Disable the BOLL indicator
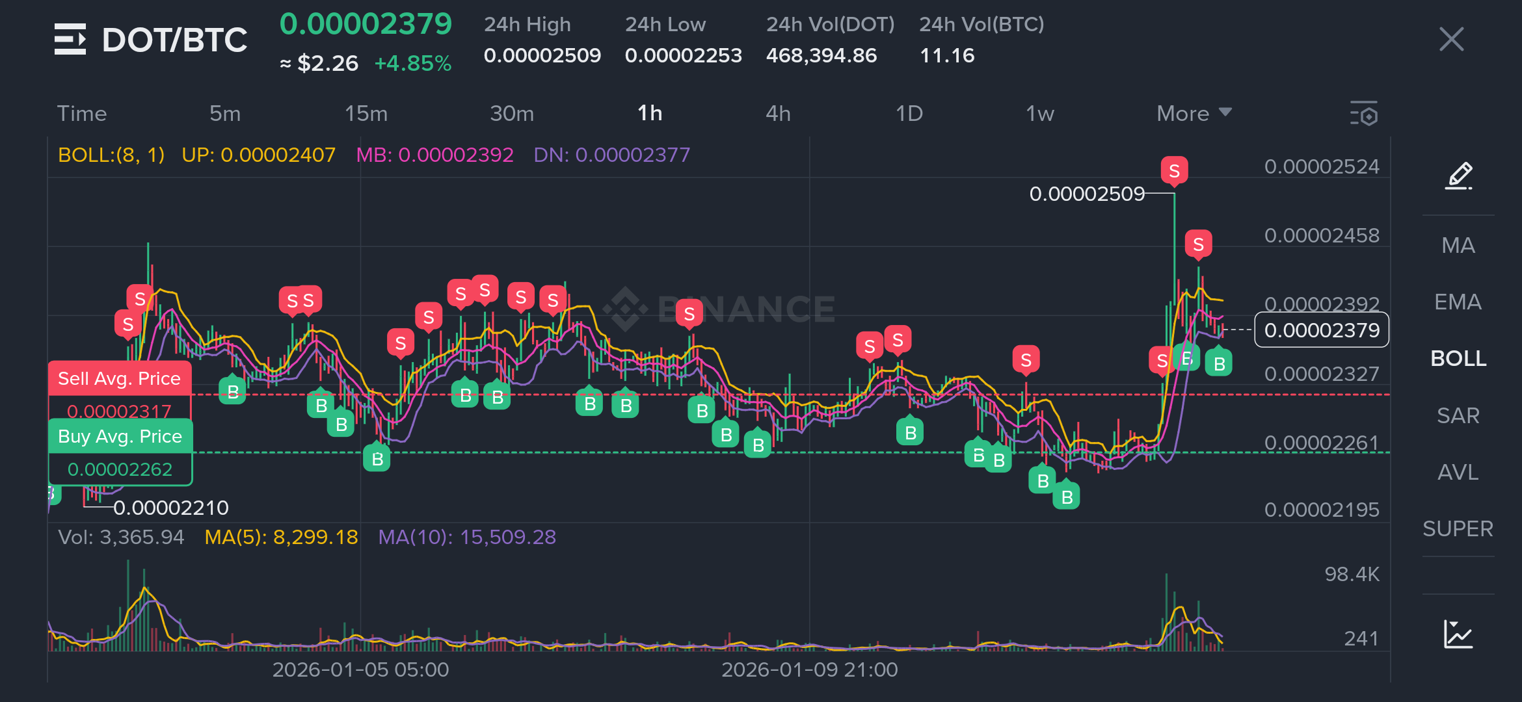The width and height of the screenshot is (1522, 702). (1458, 358)
